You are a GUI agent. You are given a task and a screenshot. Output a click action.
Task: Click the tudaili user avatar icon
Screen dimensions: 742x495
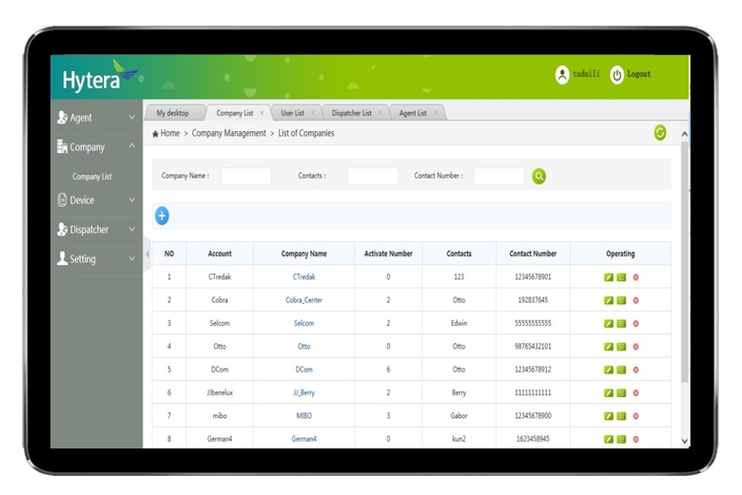pos(562,75)
